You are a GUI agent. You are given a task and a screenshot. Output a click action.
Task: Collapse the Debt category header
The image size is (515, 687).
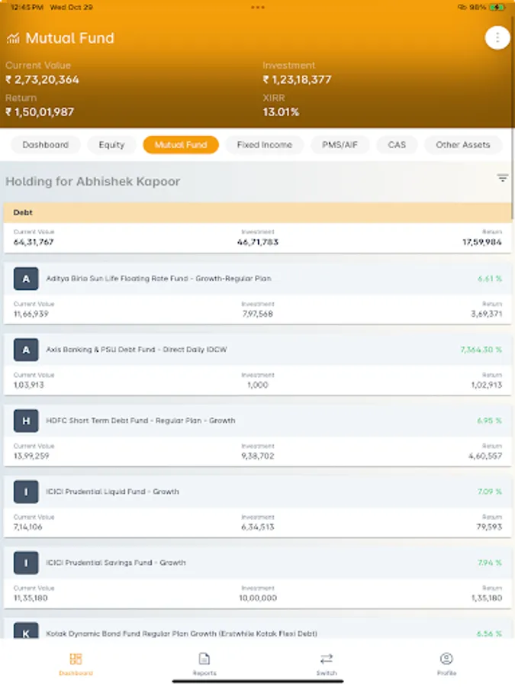pyautogui.click(x=258, y=212)
